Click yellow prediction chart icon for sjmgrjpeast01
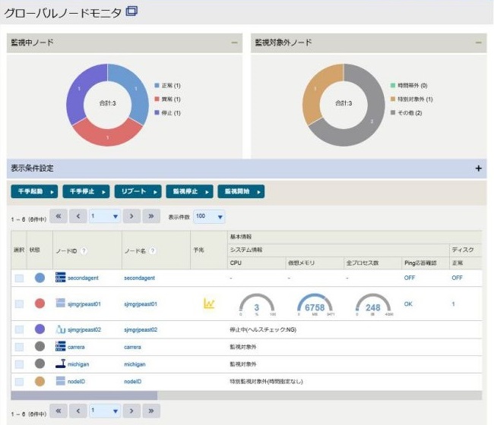 209,304
